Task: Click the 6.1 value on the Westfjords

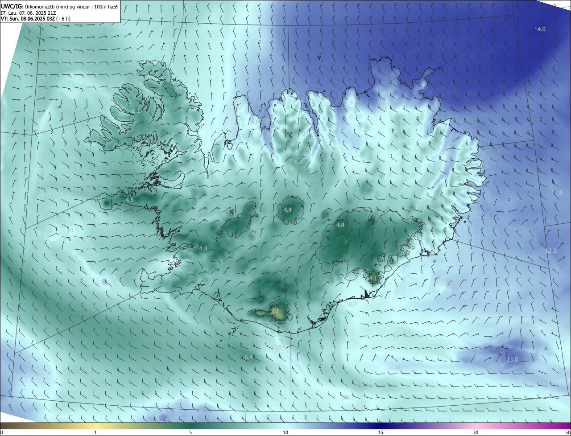Action: pos(136,111)
